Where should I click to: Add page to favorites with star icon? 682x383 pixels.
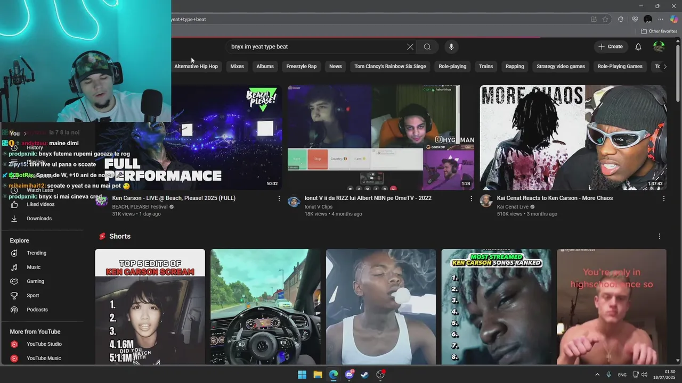pyautogui.click(x=605, y=19)
